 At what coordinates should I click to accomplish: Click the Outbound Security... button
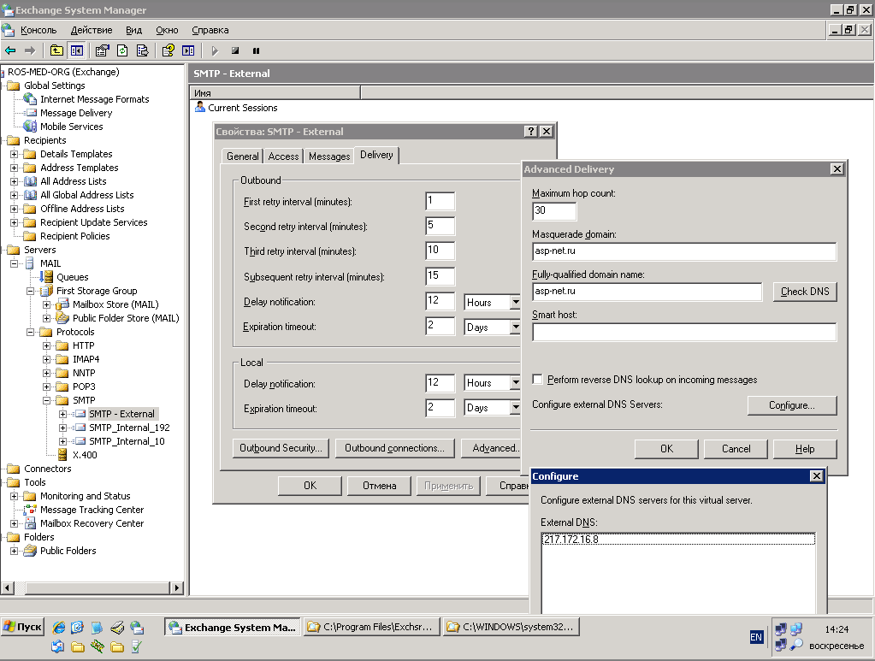[281, 448]
